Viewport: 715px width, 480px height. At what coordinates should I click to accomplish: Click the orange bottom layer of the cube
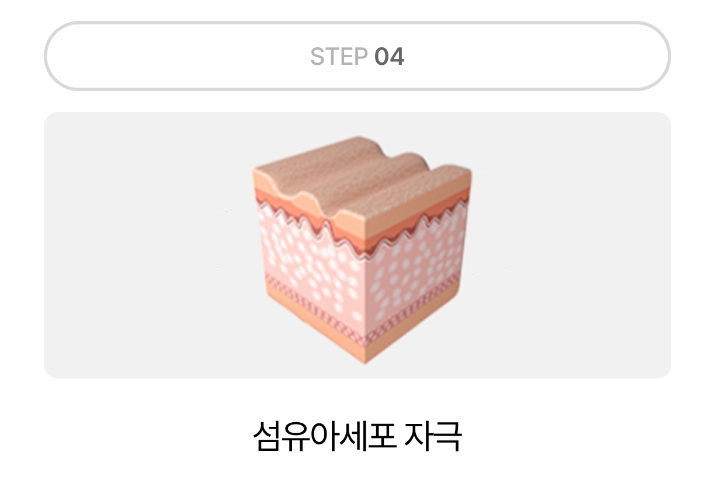point(362,333)
